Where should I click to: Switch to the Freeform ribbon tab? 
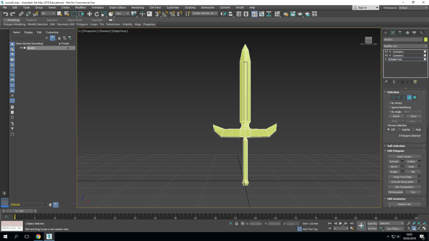(x=32, y=19)
